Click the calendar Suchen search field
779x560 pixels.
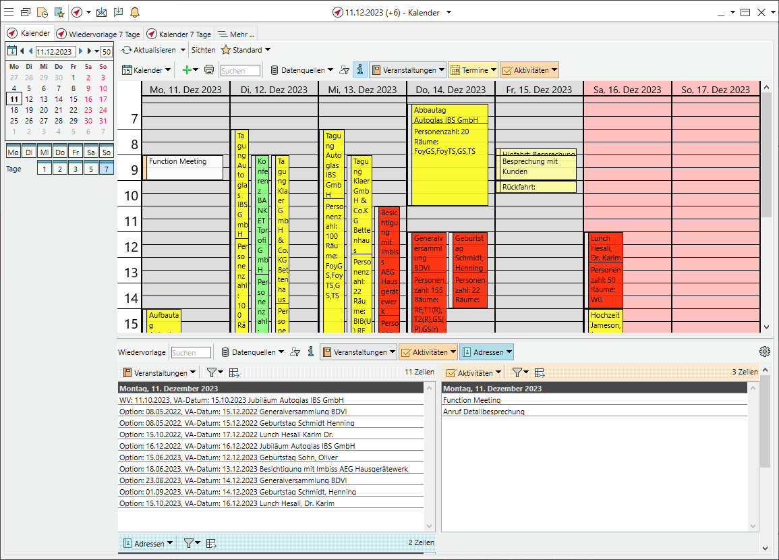click(240, 71)
